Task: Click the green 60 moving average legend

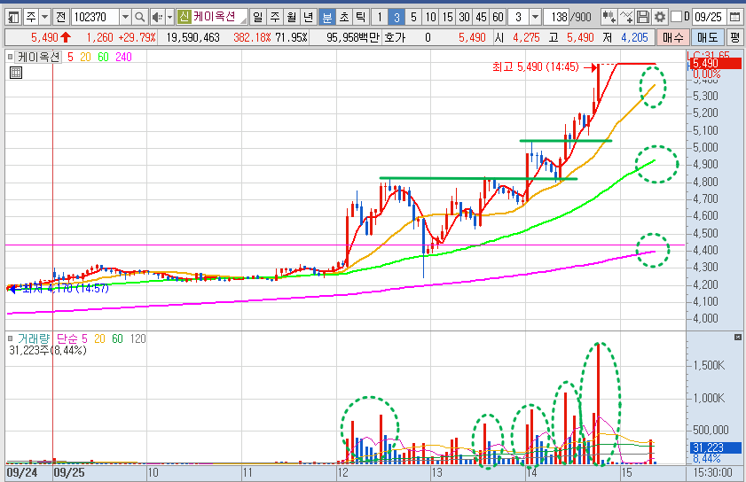Action: tap(103, 57)
